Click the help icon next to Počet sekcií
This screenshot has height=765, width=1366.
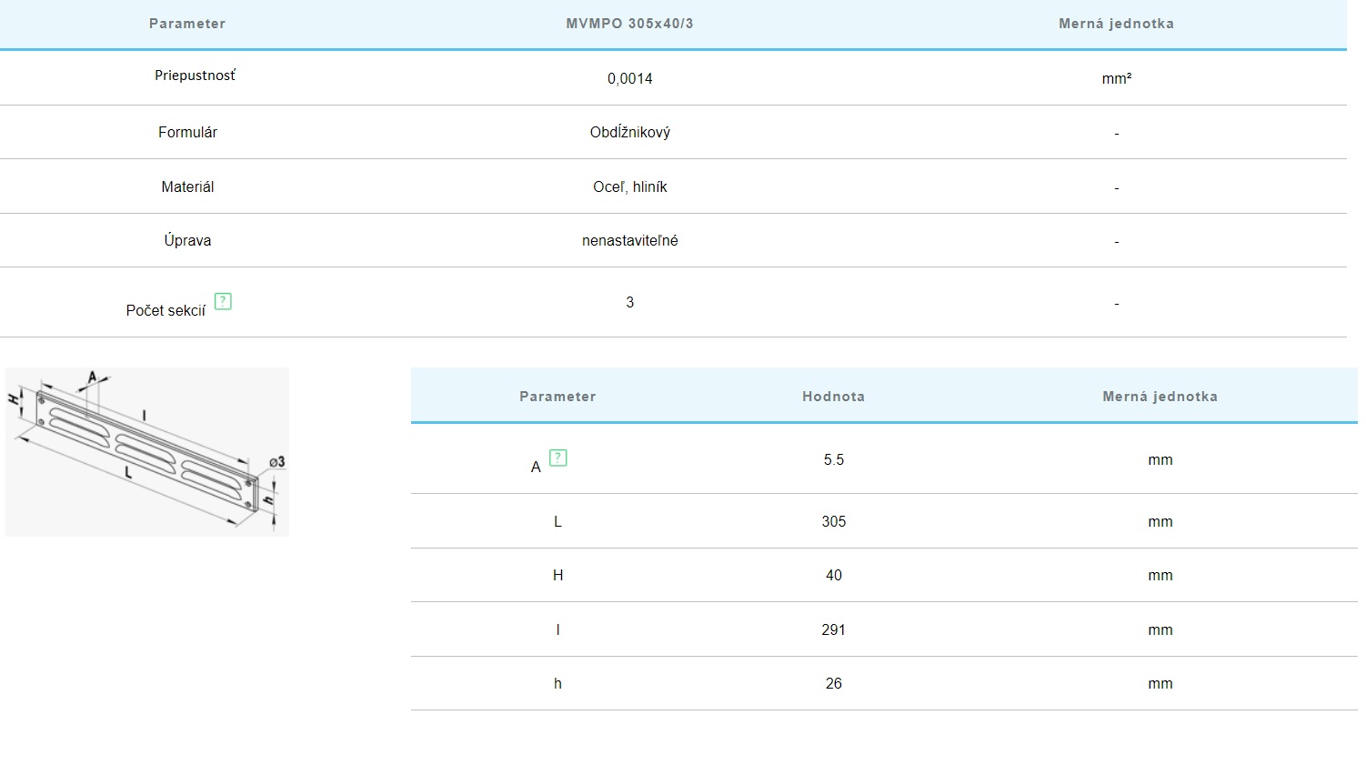(x=223, y=301)
